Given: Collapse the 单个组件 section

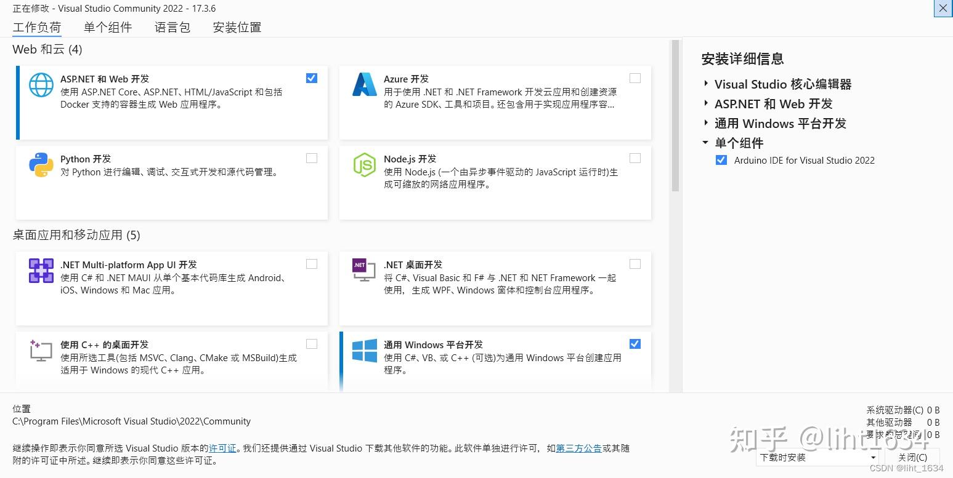Looking at the screenshot, I should (706, 143).
